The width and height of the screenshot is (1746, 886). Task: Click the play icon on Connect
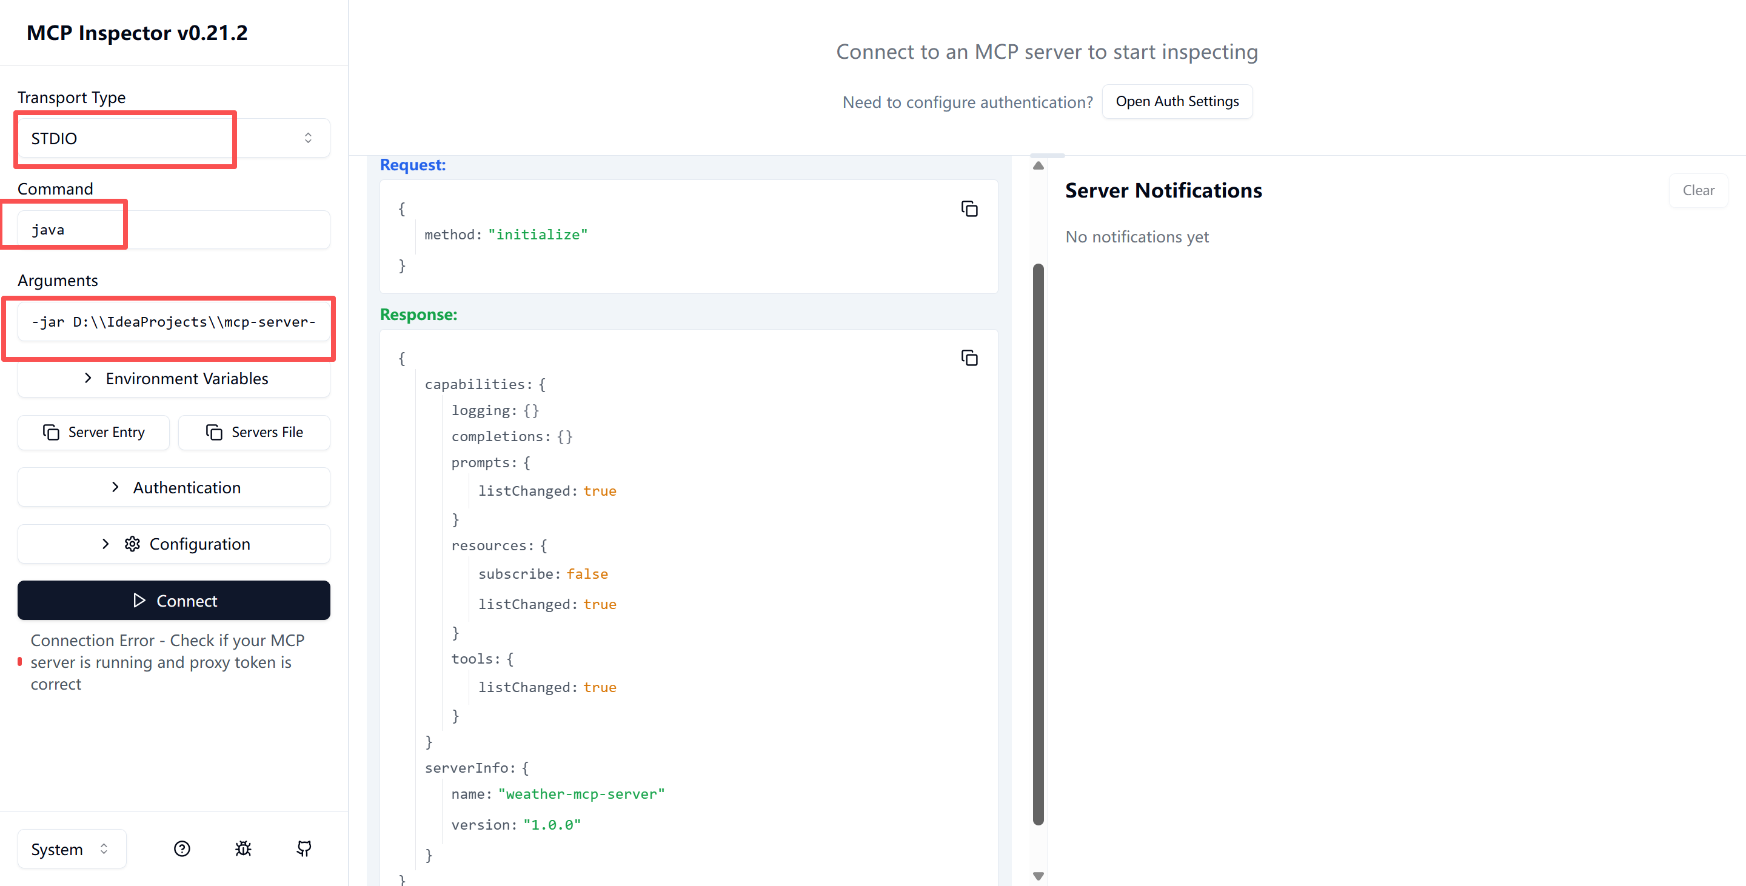pos(139,600)
